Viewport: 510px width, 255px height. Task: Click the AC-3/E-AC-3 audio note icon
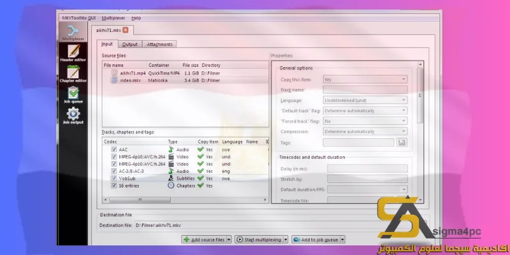(x=171, y=171)
